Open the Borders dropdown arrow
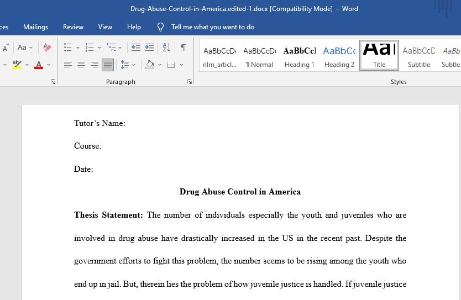The height and width of the screenshot is (300, 461). pyautogui.click(x=181, y=65)
